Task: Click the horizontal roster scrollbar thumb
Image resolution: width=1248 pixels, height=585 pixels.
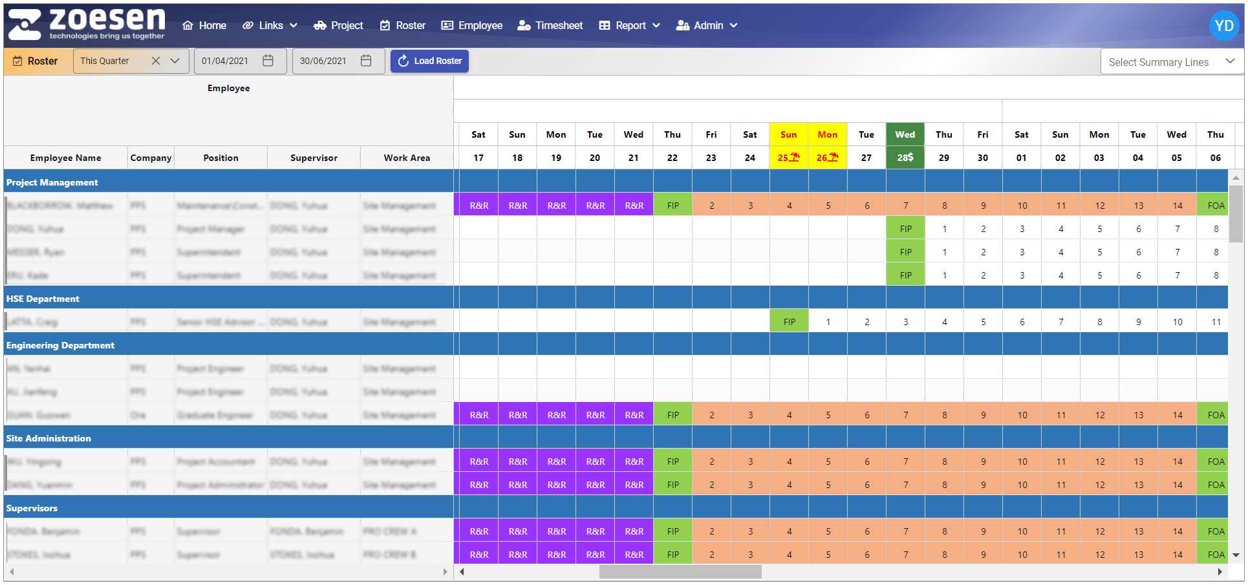Action: click(680, 571)
